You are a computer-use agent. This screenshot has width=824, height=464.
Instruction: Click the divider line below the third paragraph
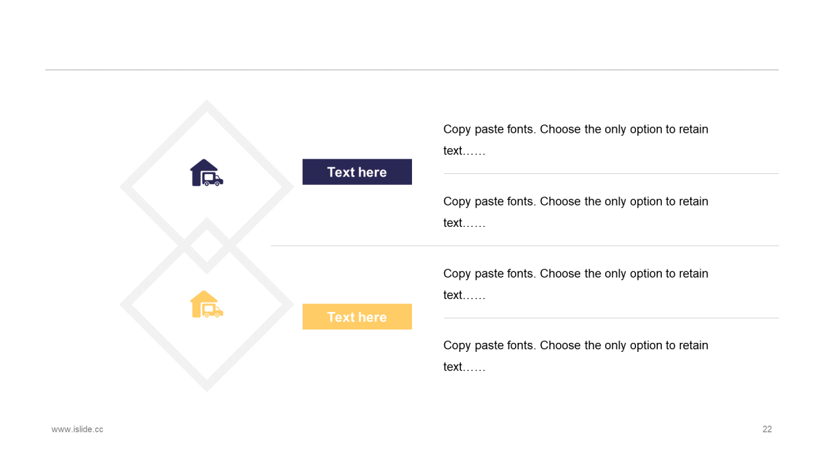click(x=612, y=318)
